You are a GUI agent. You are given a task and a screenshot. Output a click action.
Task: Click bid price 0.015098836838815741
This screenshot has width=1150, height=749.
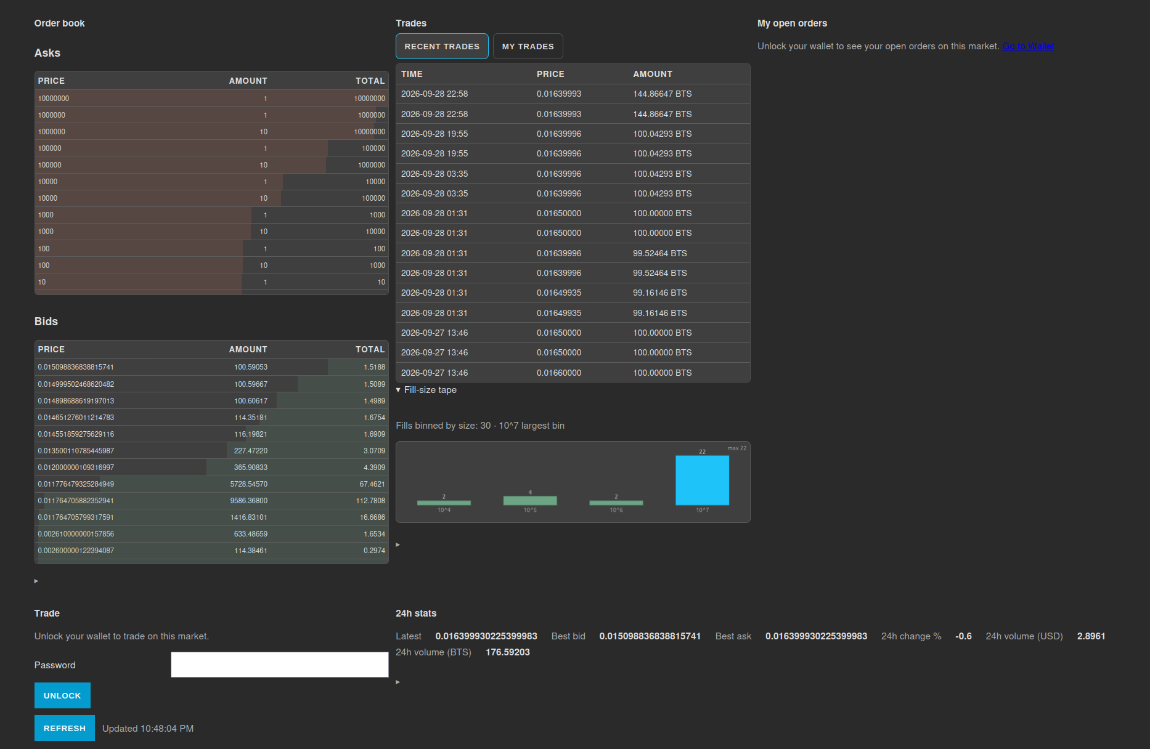pyautogui.click(x=76, y=367)
